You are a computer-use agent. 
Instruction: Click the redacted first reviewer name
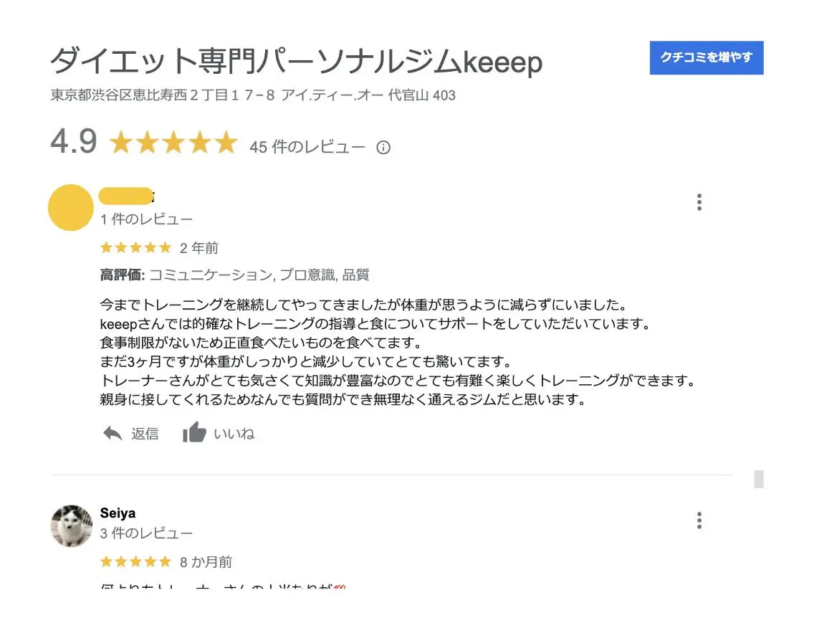coord(126,196)
